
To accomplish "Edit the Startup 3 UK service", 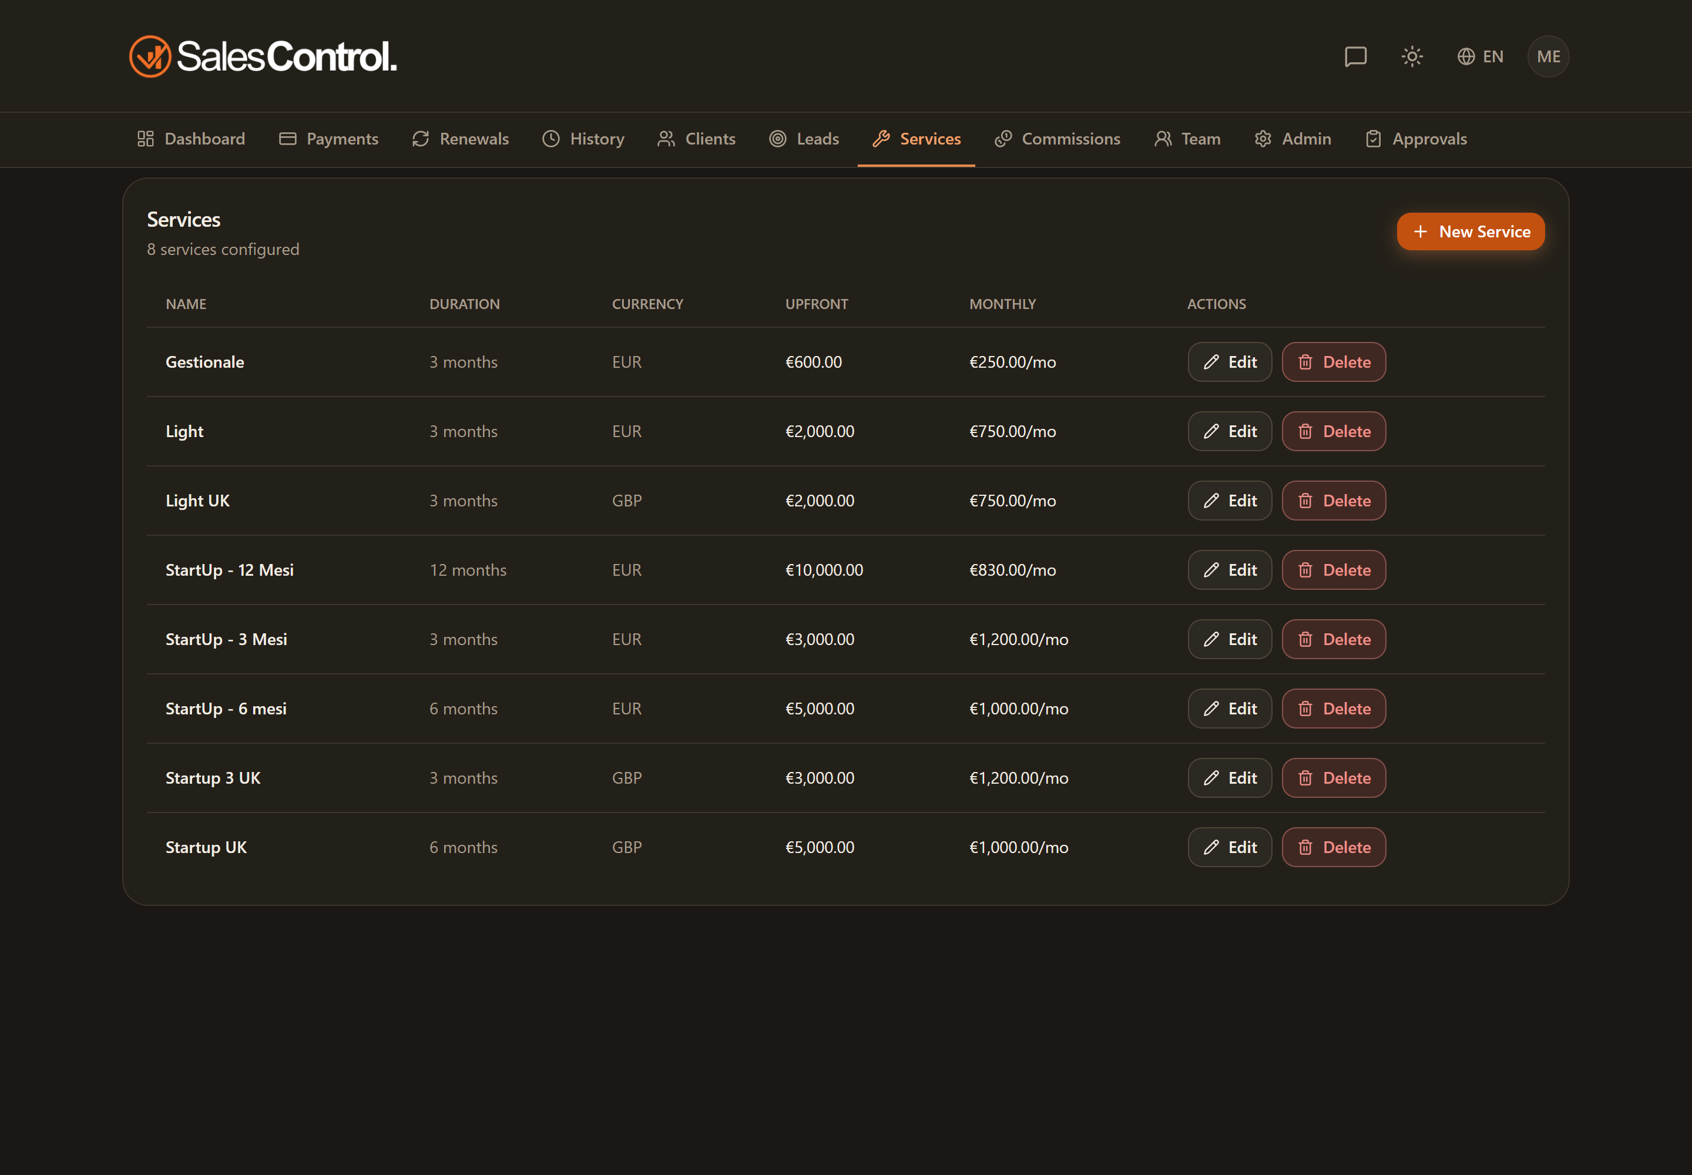I will tap(1230, 778).
